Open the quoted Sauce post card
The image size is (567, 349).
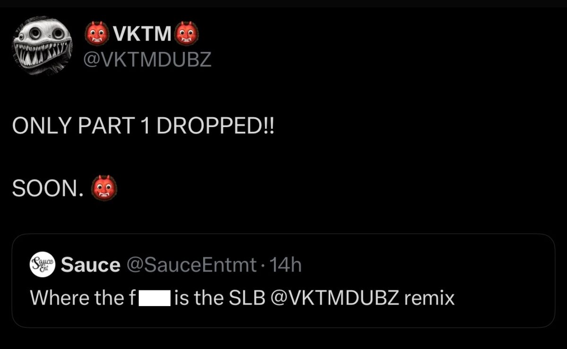tap(283, 281)
